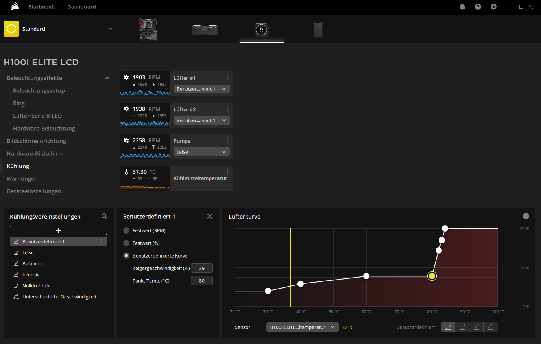Apply the third curve shape preset icon
This screenshot has width=541, height=344.
[x=476, y=327]
